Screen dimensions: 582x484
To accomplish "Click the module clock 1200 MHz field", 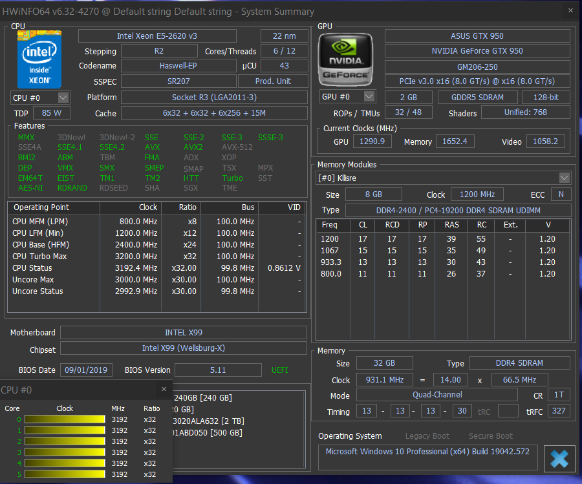I will (x=477, y=195).
